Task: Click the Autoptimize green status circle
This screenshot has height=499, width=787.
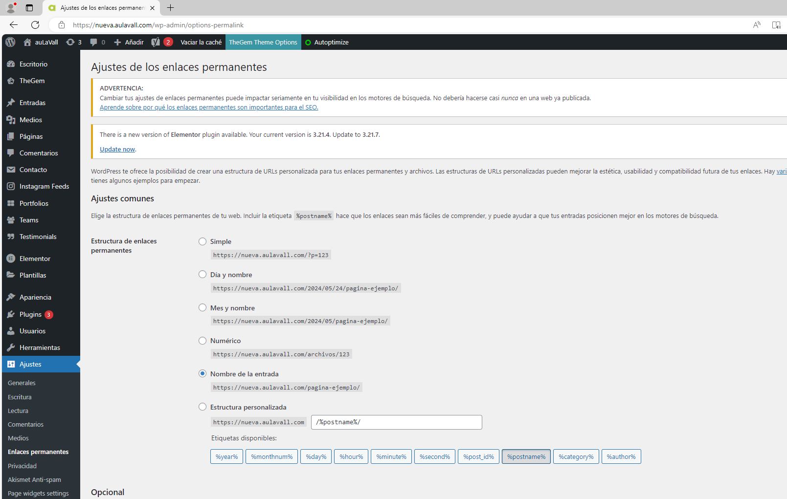Action: 308,43
